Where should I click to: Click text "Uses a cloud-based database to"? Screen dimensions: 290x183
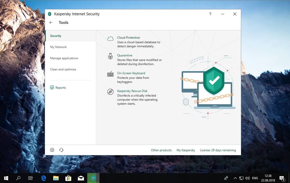point(139,42)
